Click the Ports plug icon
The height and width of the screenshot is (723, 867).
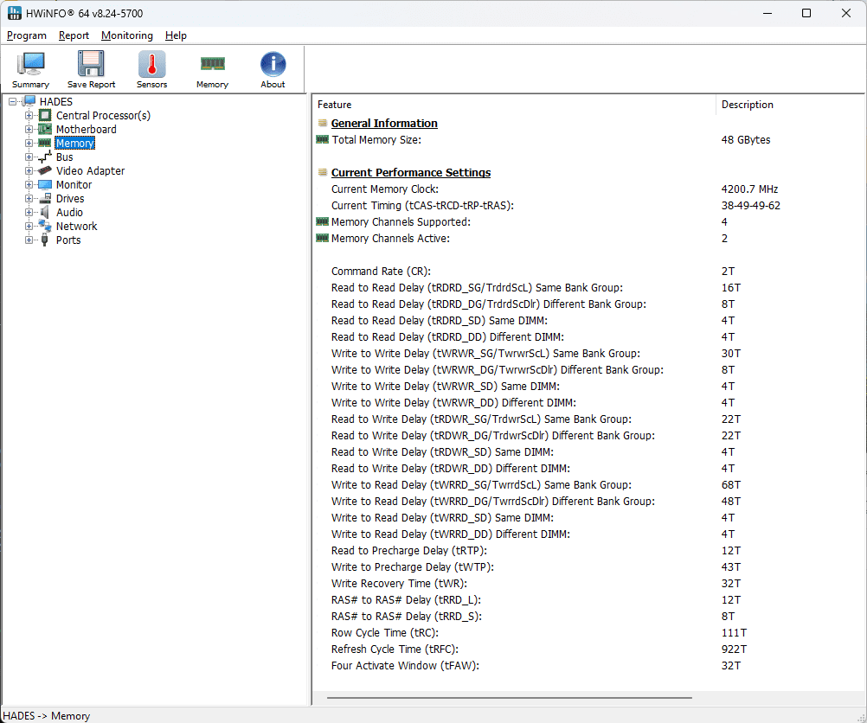pos(45,240)
